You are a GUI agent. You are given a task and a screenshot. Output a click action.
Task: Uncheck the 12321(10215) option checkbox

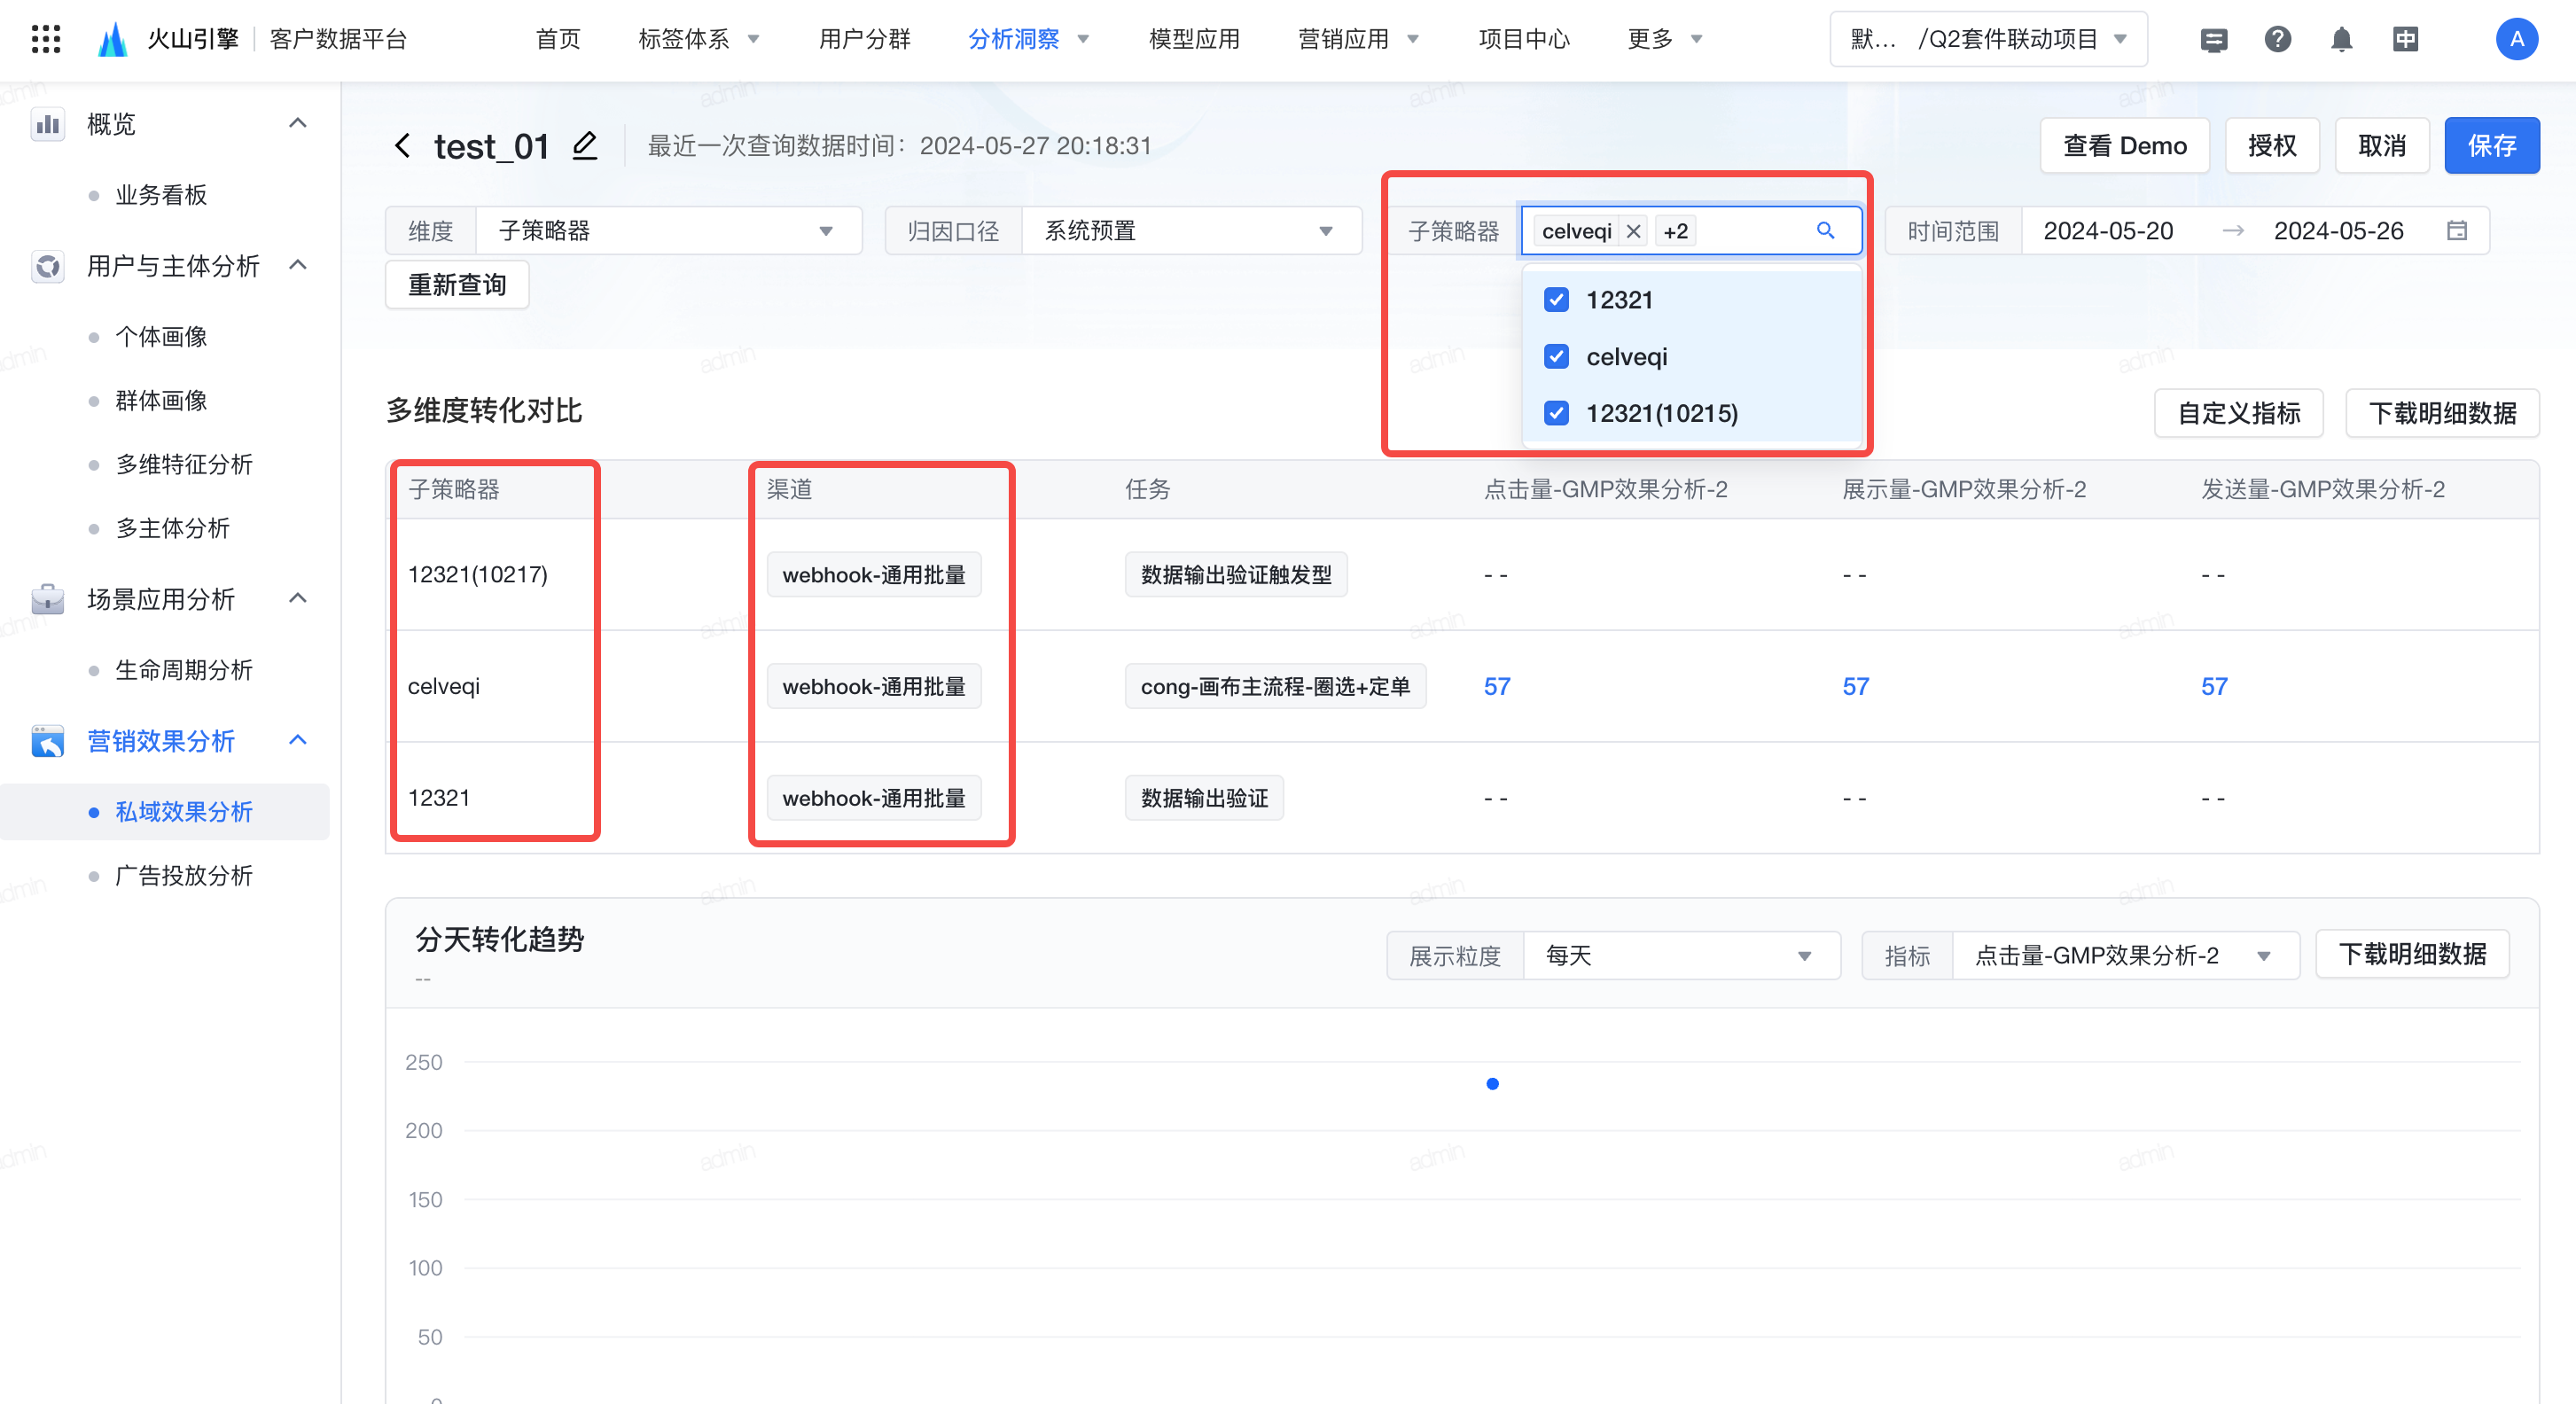1556,413
